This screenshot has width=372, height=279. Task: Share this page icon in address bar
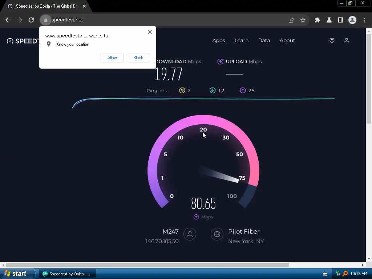click(291, 20)
